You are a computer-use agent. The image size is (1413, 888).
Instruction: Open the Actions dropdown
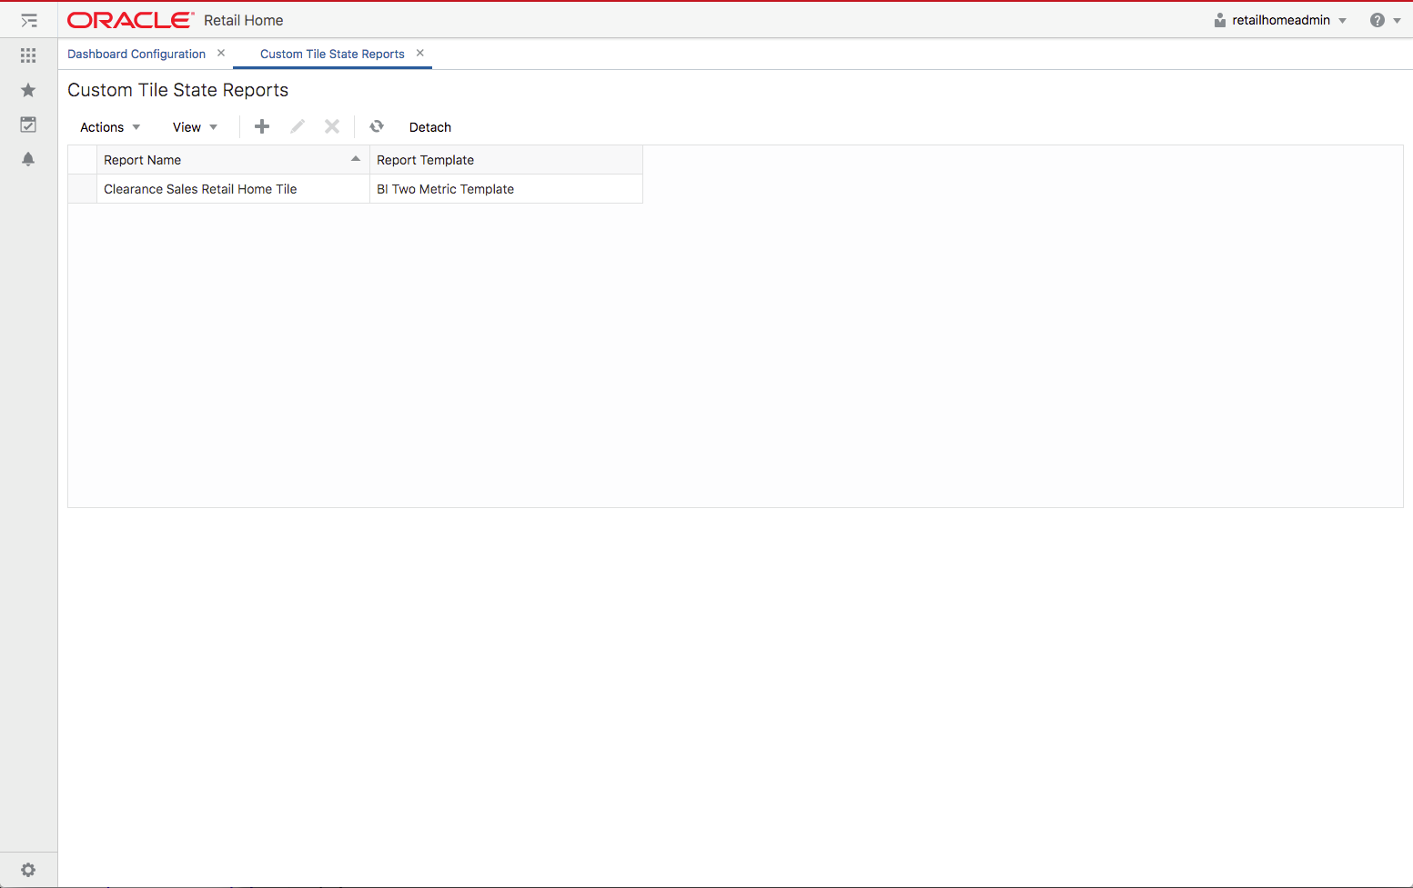pos(108,127)
